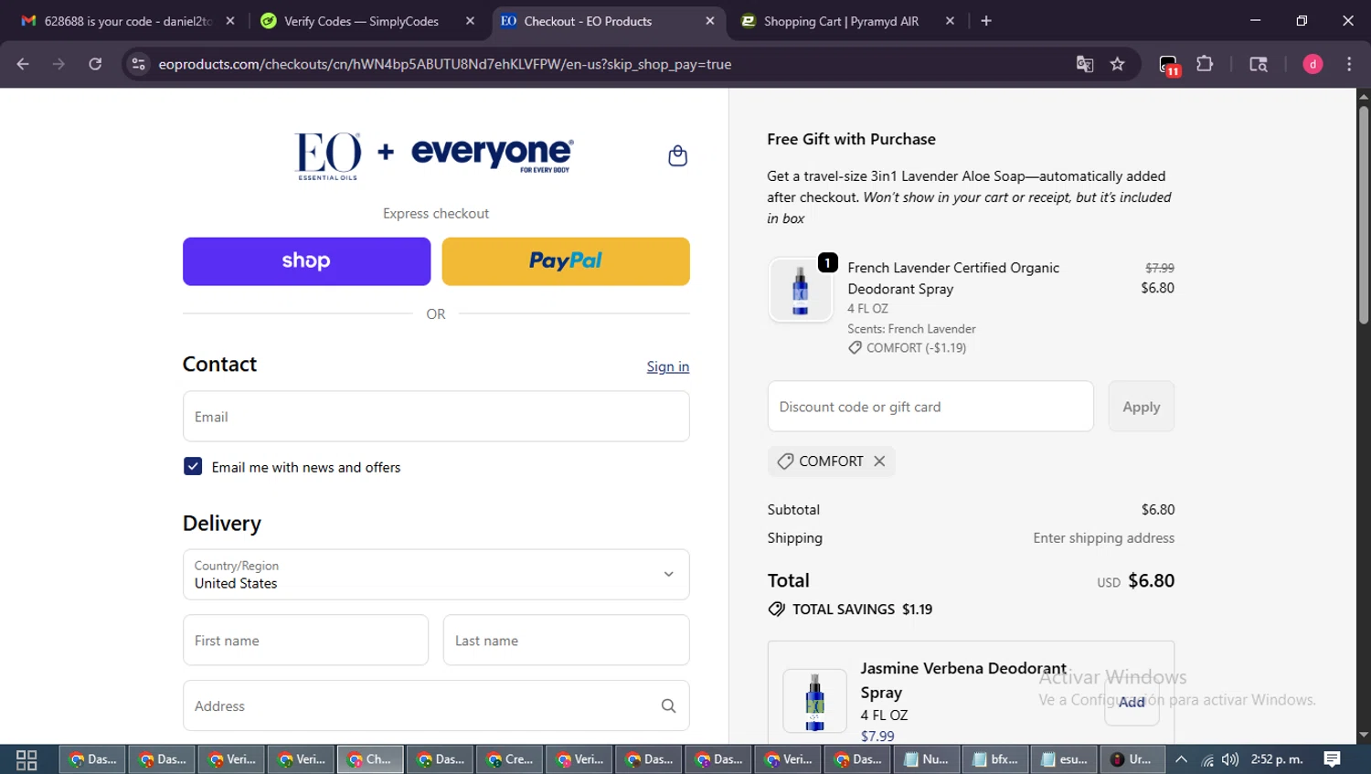Click the page vertical scrollbar thumb
The height and width of the screenshot is (774, 1371).
pyautogui.click(x=1363, y=215)
